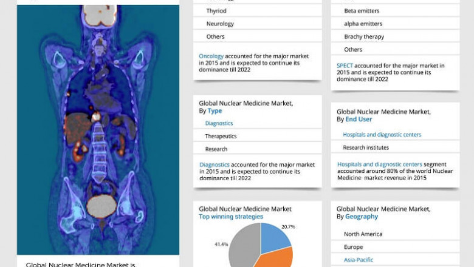Click the Top winning strategies heading
This screenshot has height=267, width=474.
[231, 216]
